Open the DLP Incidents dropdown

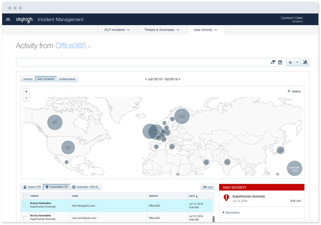pos(117,30)
